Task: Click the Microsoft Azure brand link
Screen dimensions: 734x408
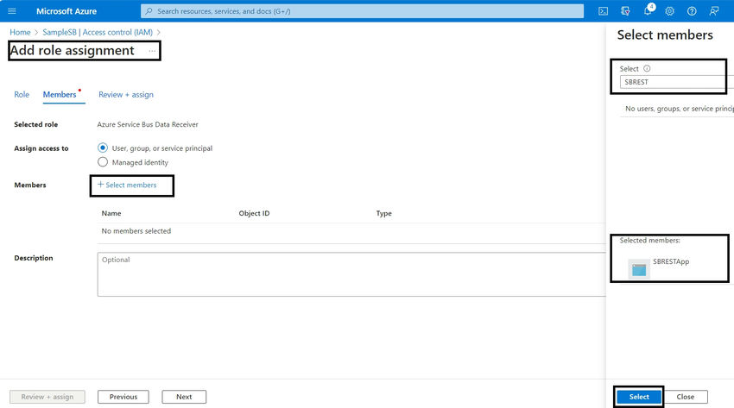Action: click(66, 11)
